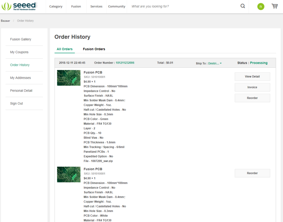The height and width of the screenshot is (222, 283).
Task: Click 'File - 1007299_swr.zip' line
Action: pos(98,161)
